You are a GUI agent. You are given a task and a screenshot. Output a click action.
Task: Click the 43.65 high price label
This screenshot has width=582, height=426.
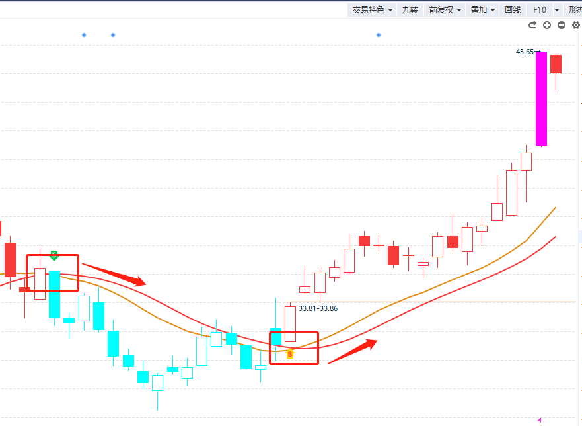click(525, 52)
